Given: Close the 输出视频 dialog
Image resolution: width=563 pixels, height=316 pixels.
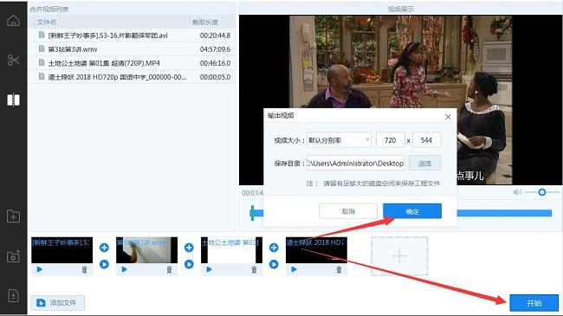Looking at the screenshot, I should 448,117.
